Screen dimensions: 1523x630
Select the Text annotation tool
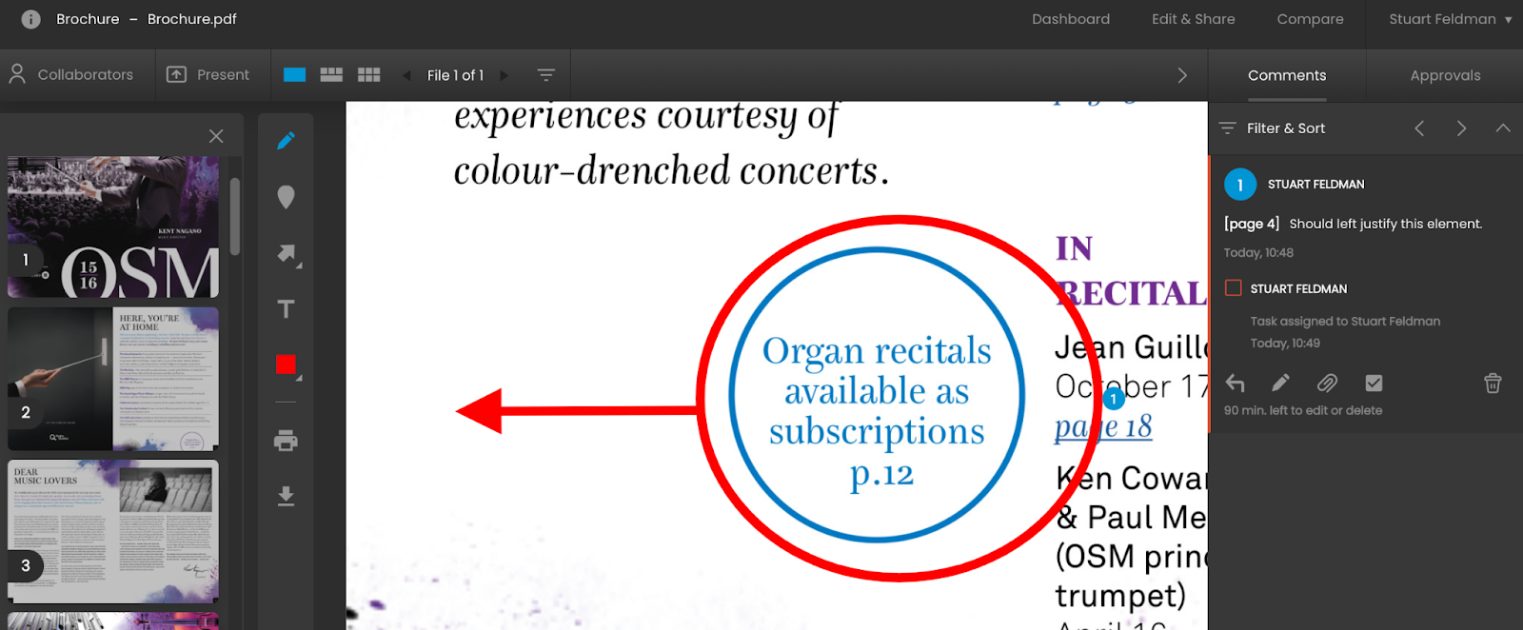coord(286,309)
